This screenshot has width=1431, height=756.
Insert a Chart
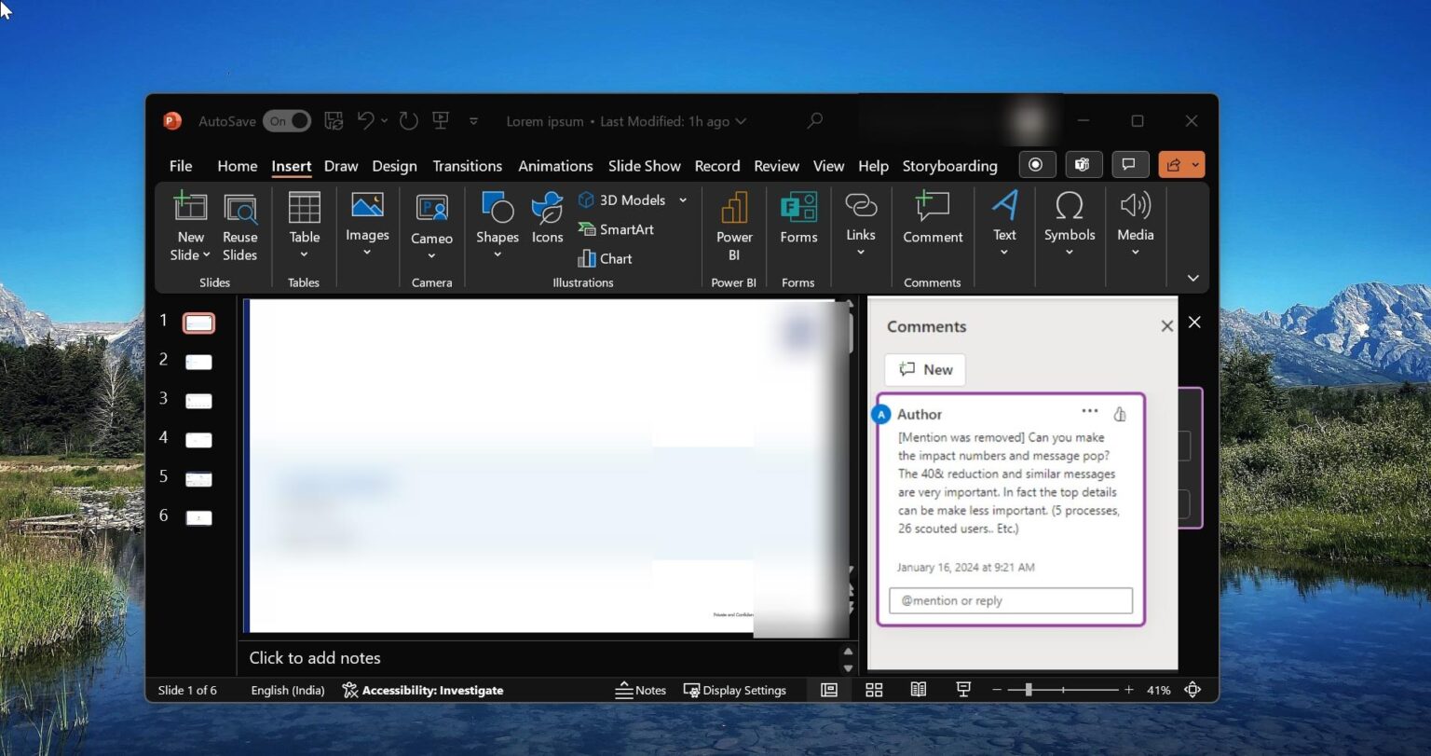point(605,258)
